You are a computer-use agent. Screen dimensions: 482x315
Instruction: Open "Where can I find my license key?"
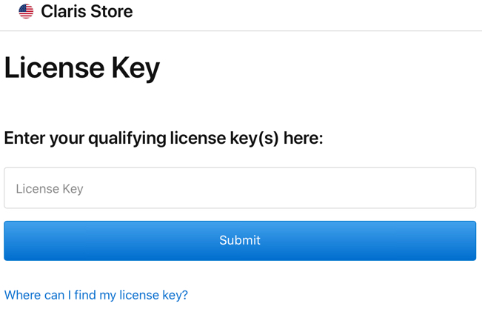[96, 295]
